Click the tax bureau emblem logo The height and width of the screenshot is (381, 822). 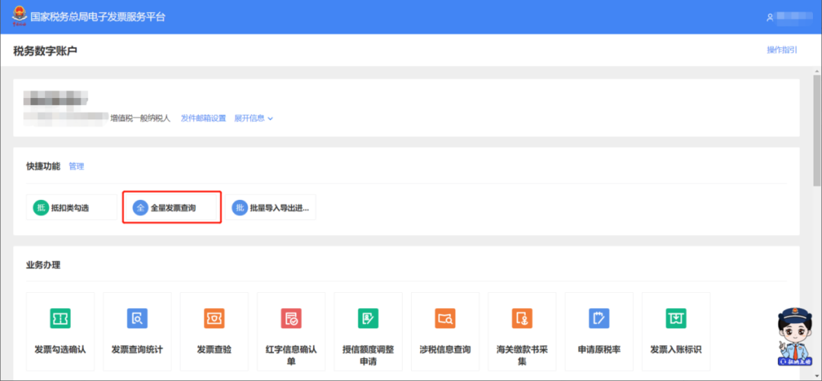pos(18,16)
